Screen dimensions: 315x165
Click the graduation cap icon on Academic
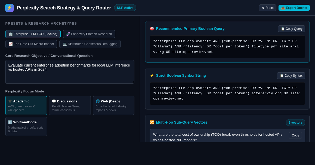(10, 101)
